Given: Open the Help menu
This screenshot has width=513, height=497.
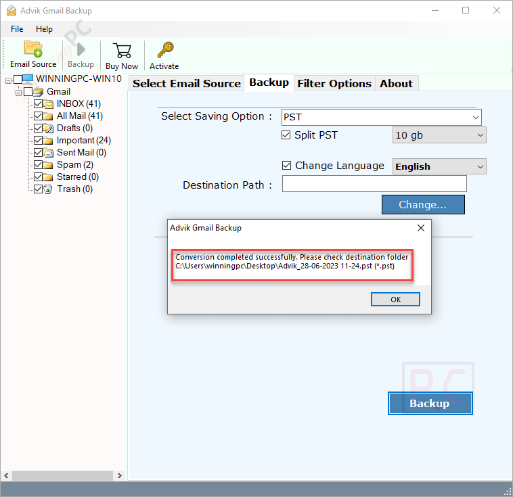Looking at the screenshot, I should point(44,29).
